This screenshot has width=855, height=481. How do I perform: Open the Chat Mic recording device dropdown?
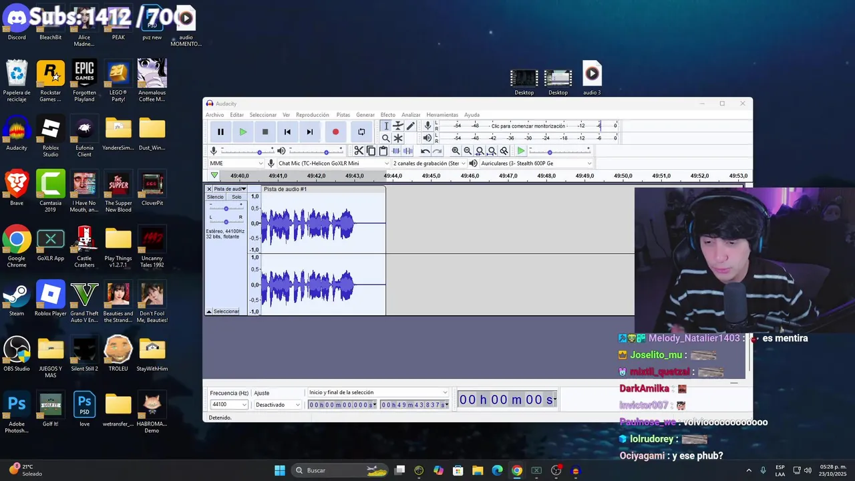click(x=333, y=163)
